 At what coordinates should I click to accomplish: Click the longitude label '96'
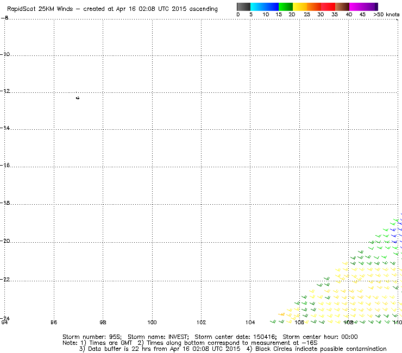[x=54, y=322]
